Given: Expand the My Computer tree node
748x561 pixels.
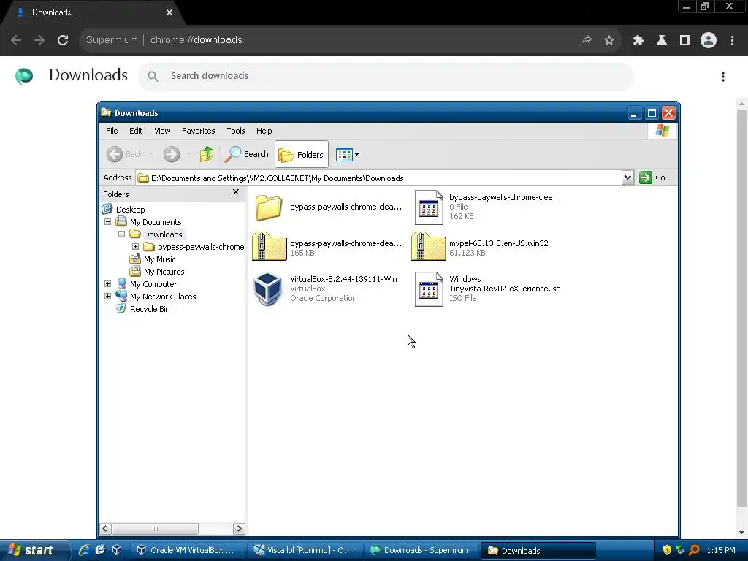Looking at the screenshot, I should point(108,284).
